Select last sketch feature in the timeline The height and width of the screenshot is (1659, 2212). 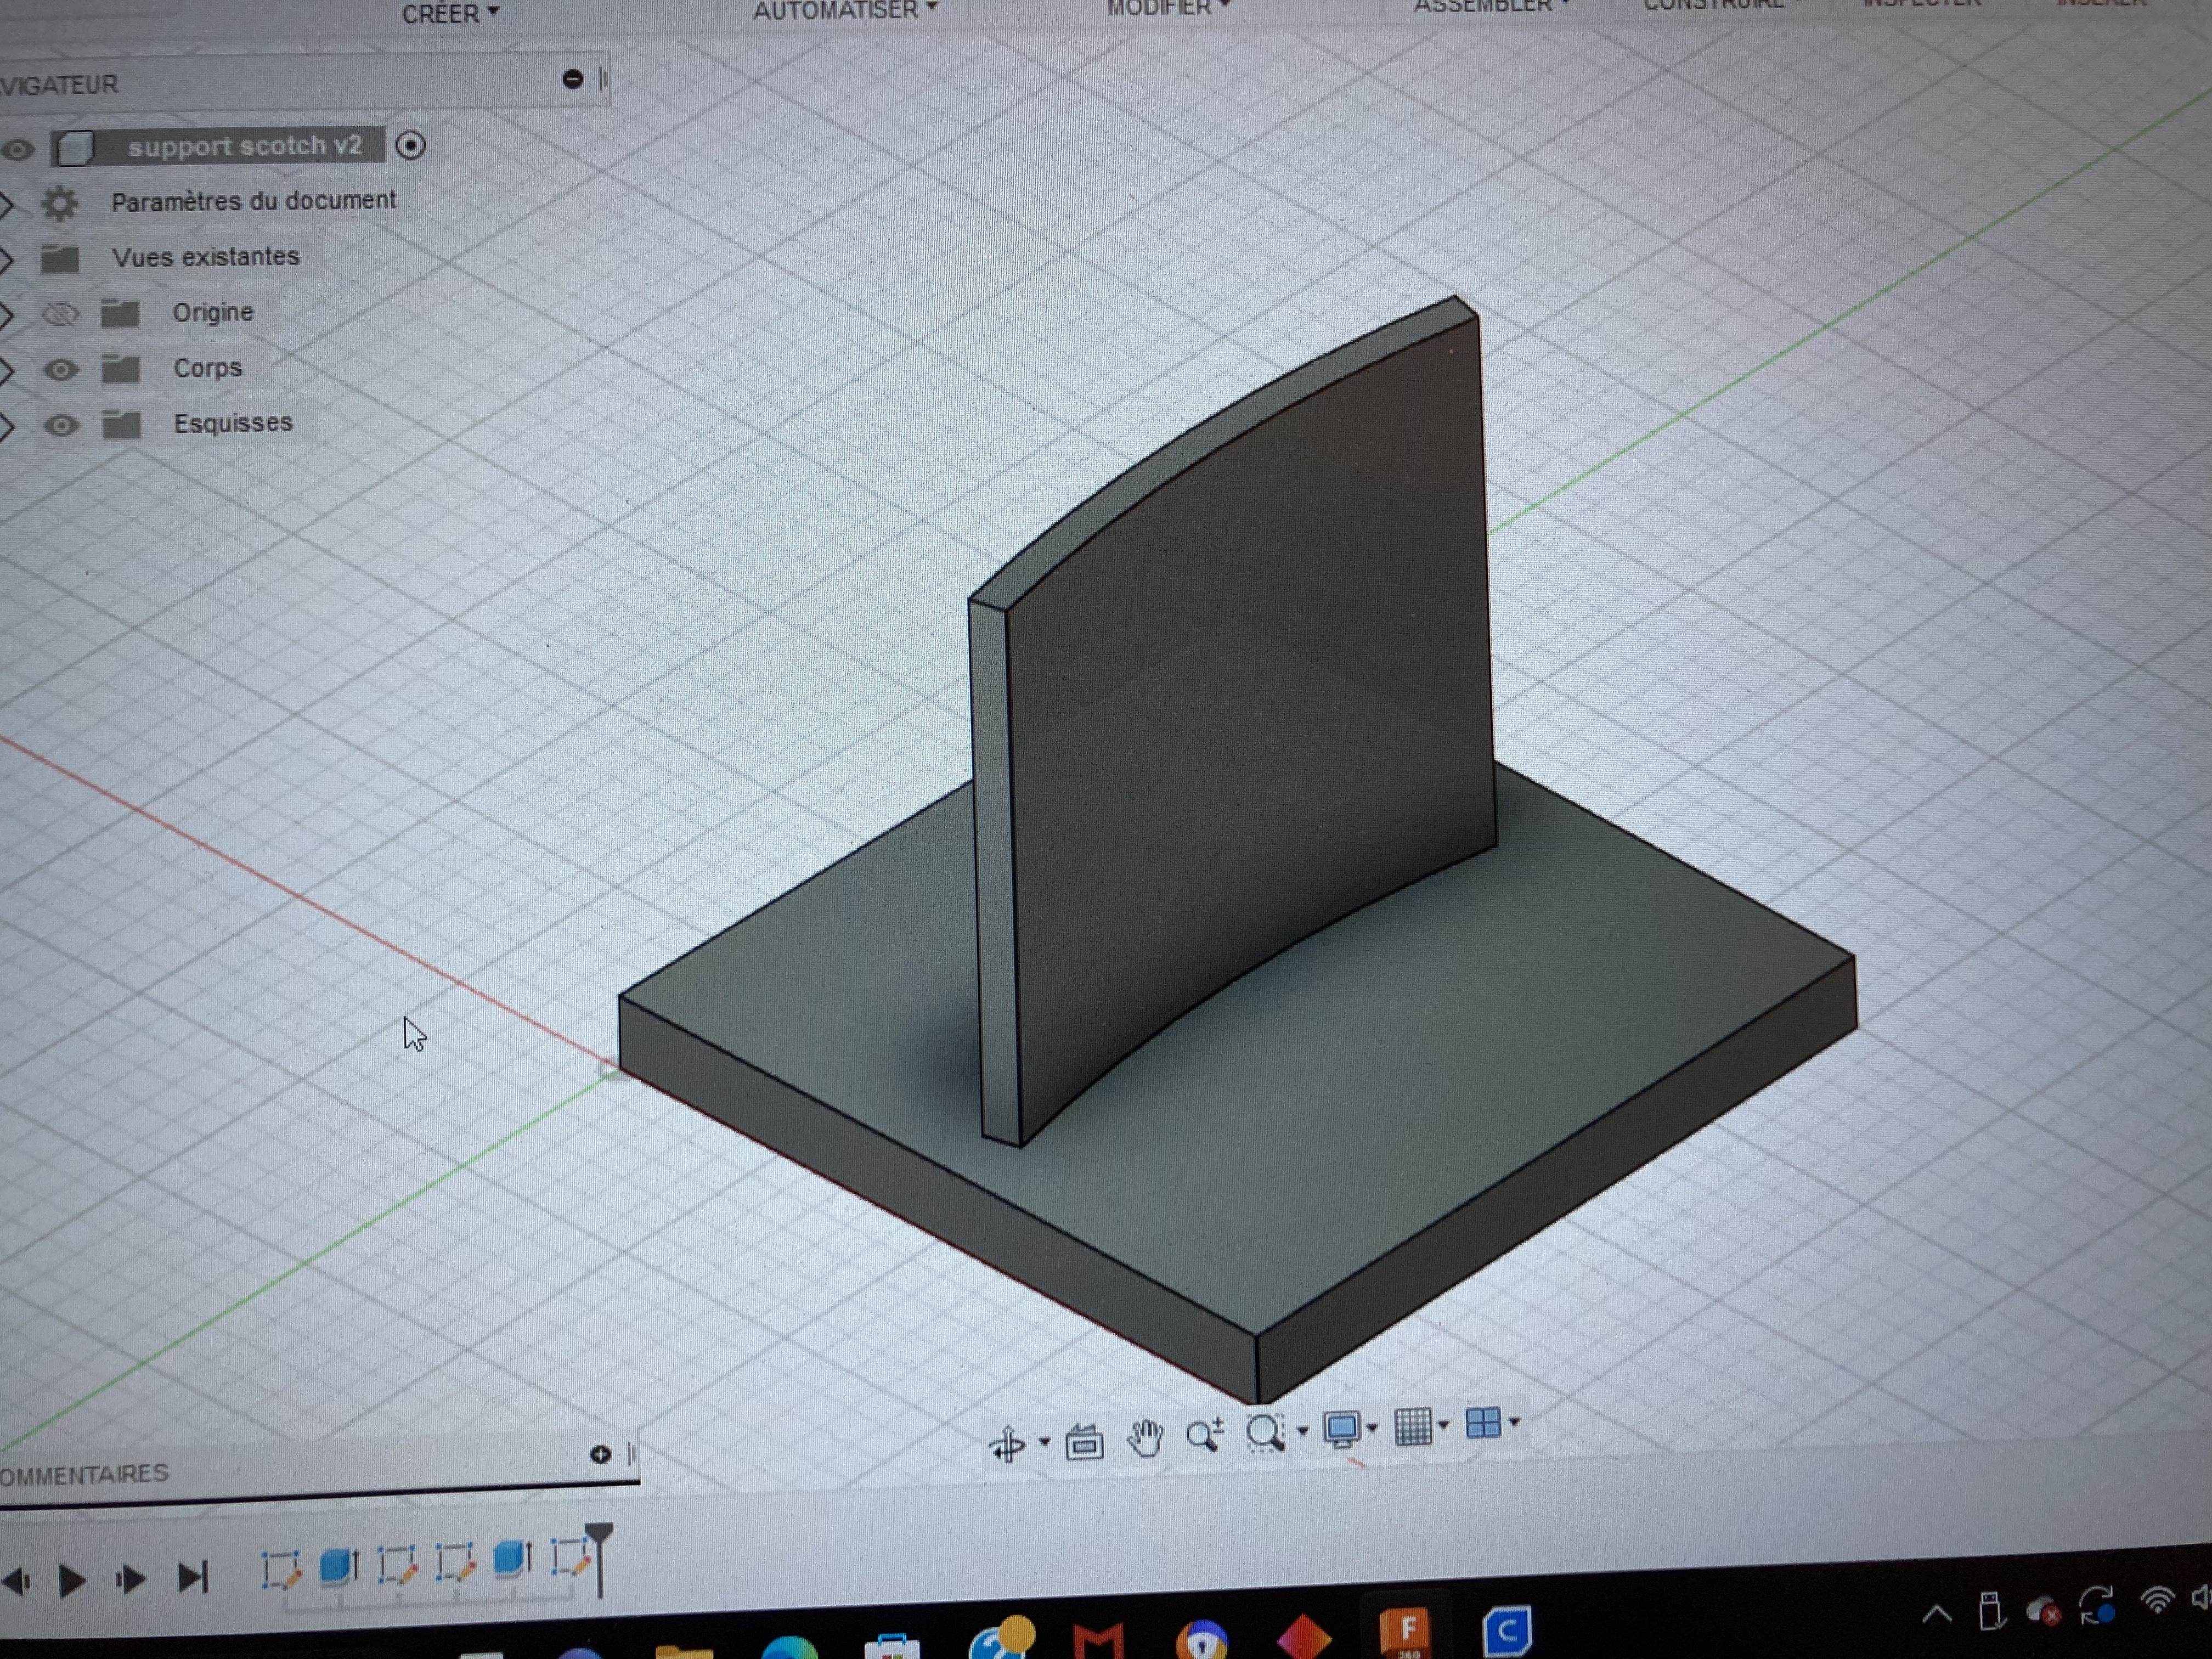click(x=570, y=1557)
